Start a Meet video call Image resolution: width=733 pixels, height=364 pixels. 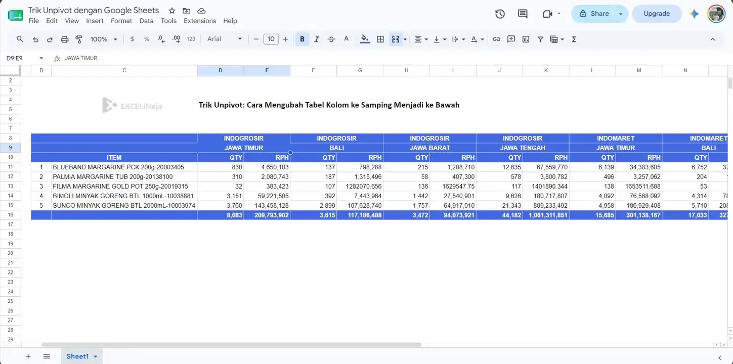click(x=547, y=14)
